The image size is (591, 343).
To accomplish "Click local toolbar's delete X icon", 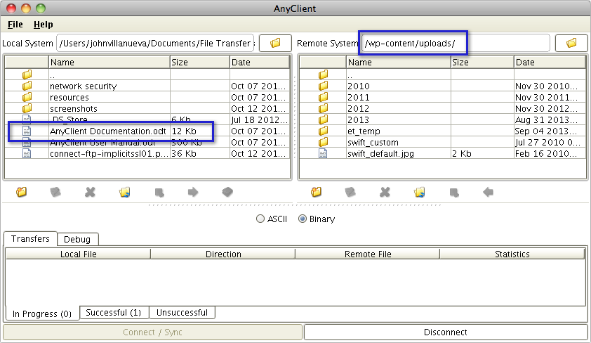I will pos(90,192).
